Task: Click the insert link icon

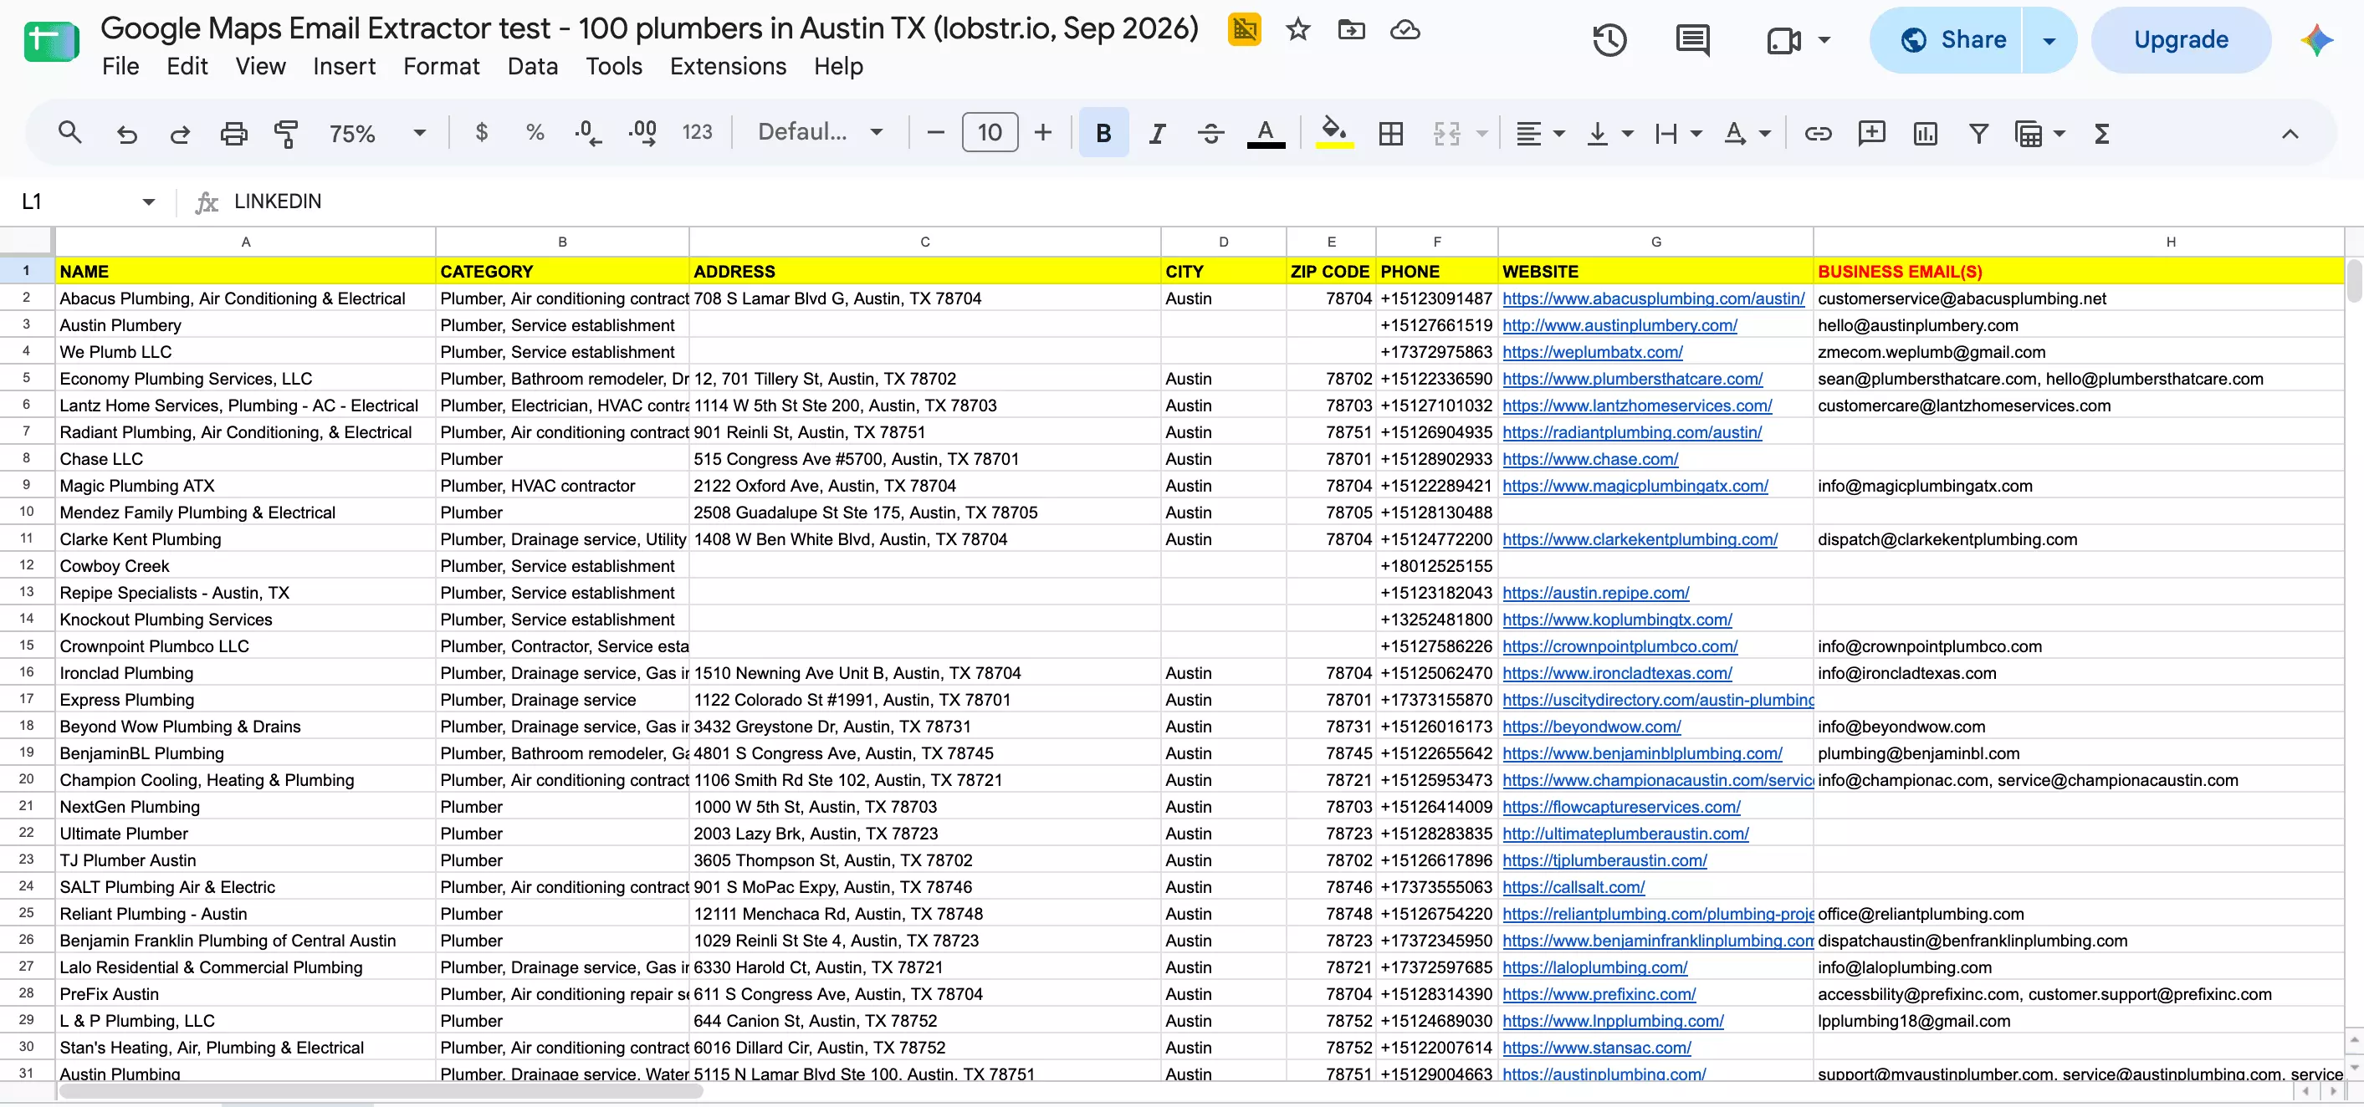Action: [1817, 134]
